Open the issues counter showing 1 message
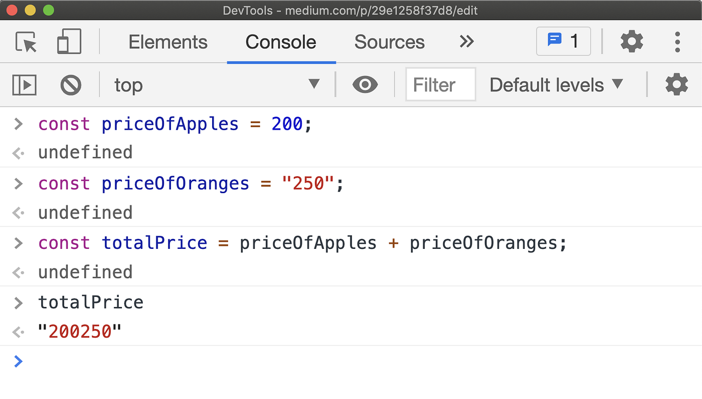702x399 pixels. [563, 41]
